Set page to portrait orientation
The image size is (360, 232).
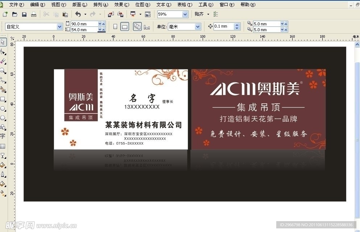115,26
